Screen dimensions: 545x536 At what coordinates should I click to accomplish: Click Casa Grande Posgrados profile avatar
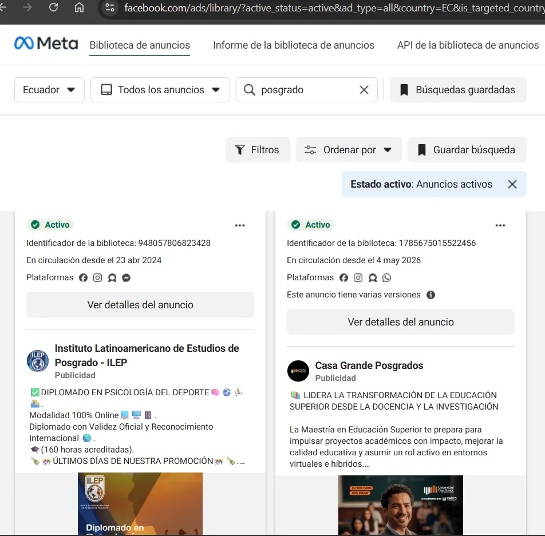[x=298, y=371]
